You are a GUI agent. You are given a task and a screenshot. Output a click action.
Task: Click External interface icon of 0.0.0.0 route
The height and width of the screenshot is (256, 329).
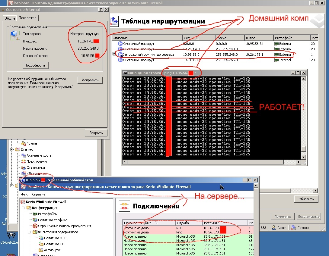click(x=276, y=44)
